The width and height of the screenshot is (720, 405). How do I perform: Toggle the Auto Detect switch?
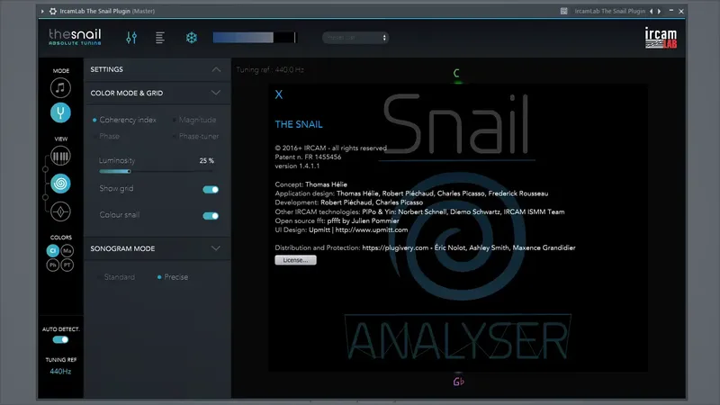[x=60, y=340]
